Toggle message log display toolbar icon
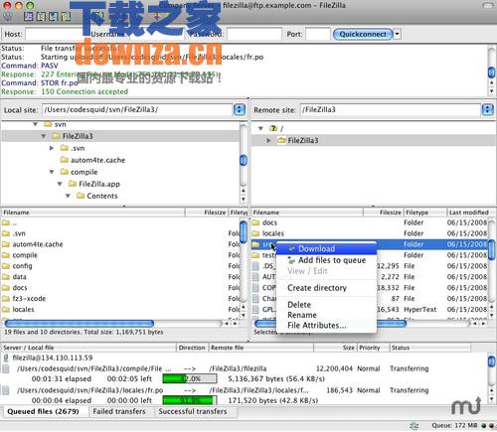The height and width of the screenshot is (432, 497). [x=29, y=17]
